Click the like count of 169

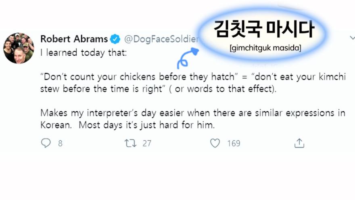(234, 143)
